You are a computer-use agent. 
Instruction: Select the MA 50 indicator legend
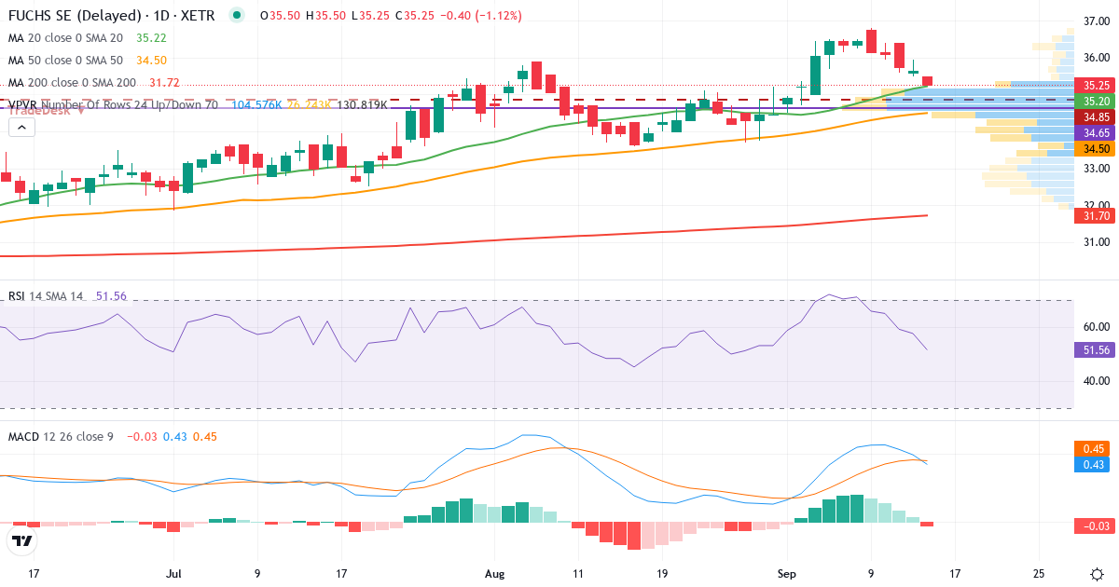(65, 61)
